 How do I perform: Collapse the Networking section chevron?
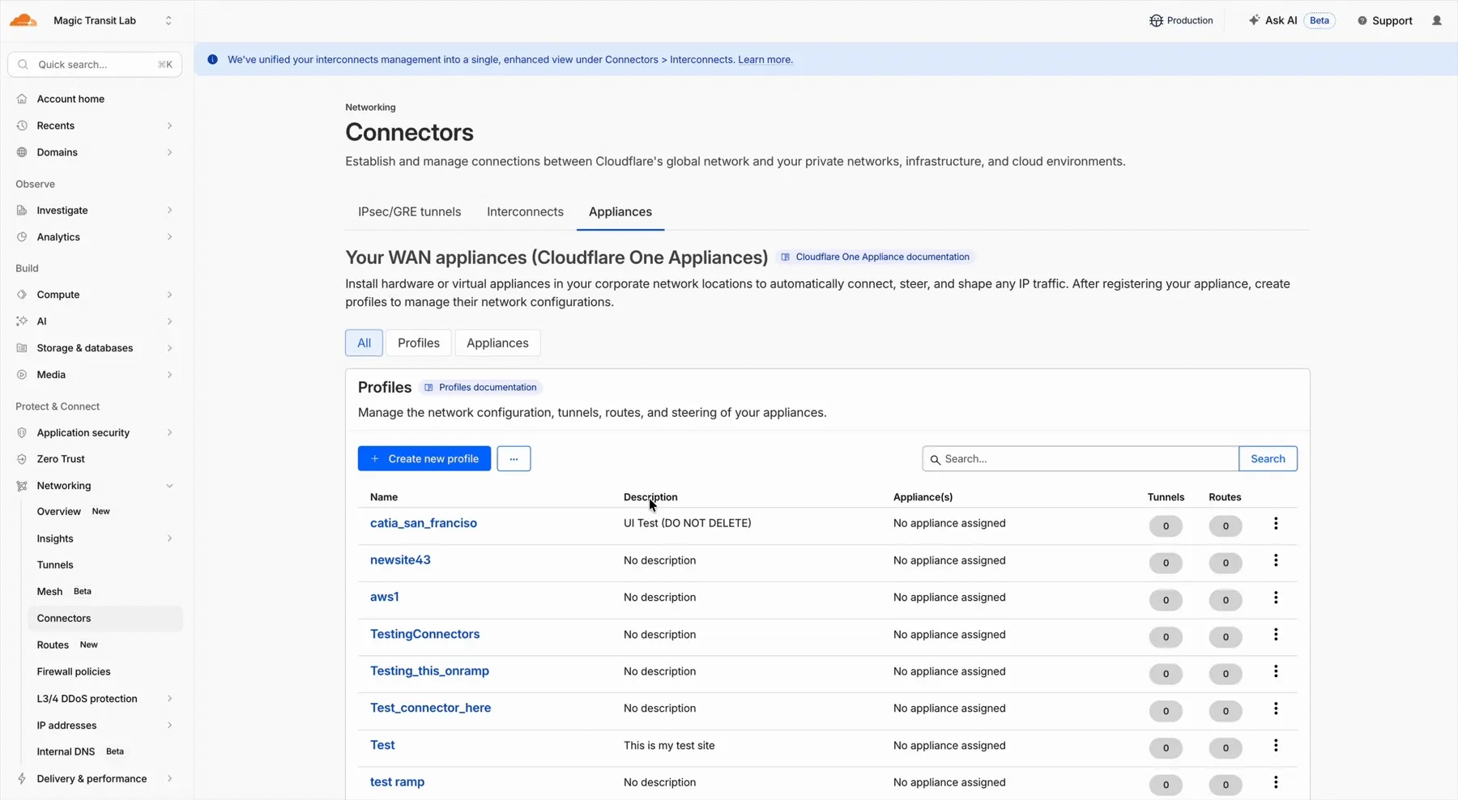click(x=169, y=486)
